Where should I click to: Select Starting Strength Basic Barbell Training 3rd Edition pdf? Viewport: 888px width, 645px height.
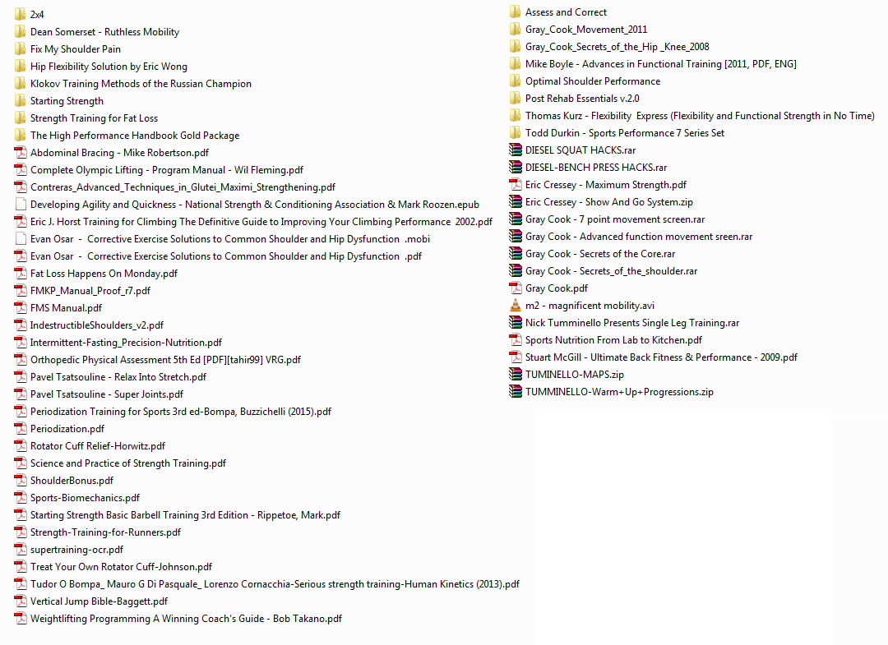coord(185,515)
